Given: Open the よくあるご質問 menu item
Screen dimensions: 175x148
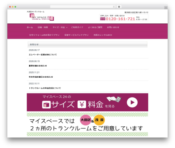Looking at the screenshot, I should (95, 27).
